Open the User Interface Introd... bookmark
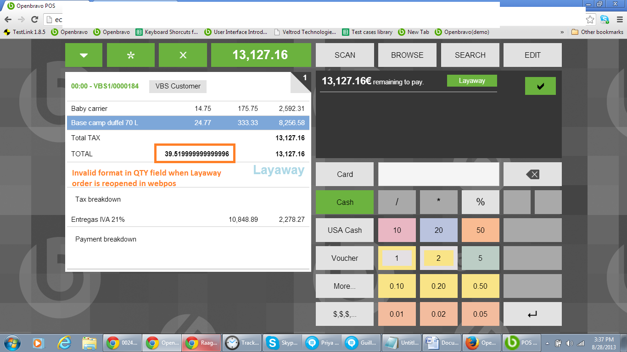This screenshot has height=352, width=627. (x=236, y=32)
